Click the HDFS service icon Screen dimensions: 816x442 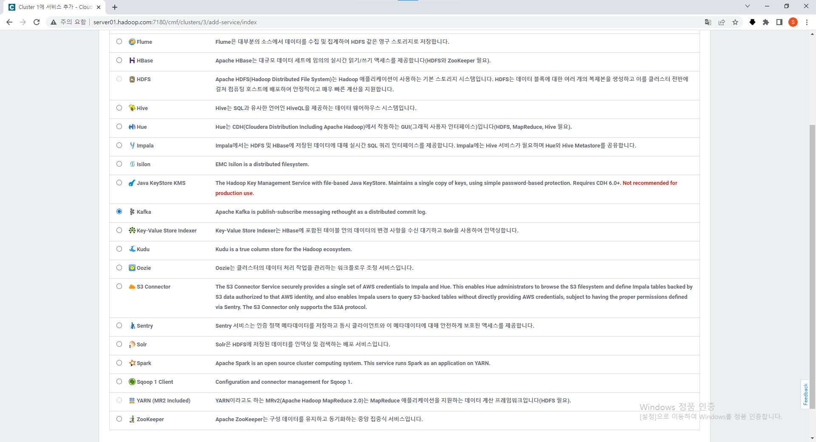point(132,79)
